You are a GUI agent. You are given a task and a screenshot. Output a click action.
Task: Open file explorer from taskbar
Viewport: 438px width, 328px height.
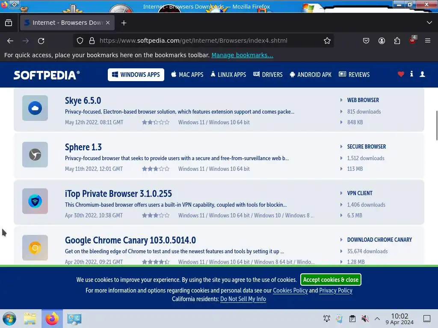coord(30,319)
